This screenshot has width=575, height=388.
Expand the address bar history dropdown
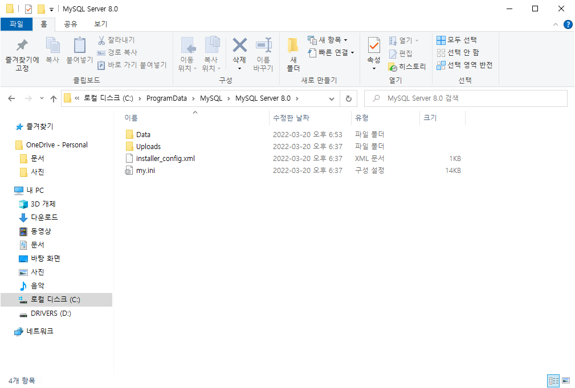(x=332, y=98)
